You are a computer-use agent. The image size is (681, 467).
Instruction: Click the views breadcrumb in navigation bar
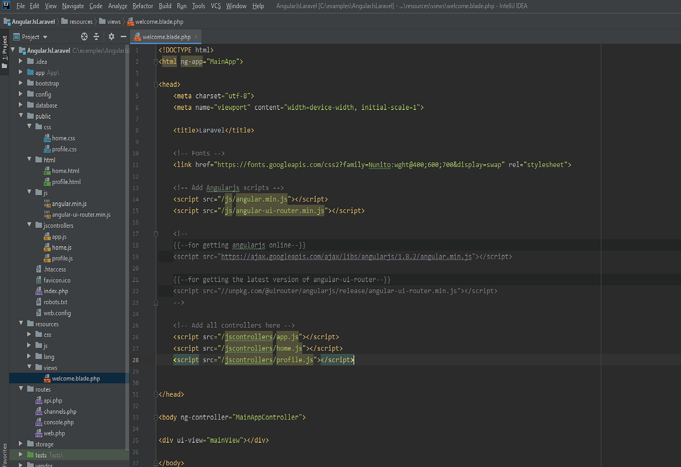(x=114, y=22)
